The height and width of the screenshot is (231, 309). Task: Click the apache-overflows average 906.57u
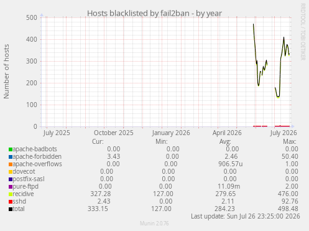tap(231, 164)
